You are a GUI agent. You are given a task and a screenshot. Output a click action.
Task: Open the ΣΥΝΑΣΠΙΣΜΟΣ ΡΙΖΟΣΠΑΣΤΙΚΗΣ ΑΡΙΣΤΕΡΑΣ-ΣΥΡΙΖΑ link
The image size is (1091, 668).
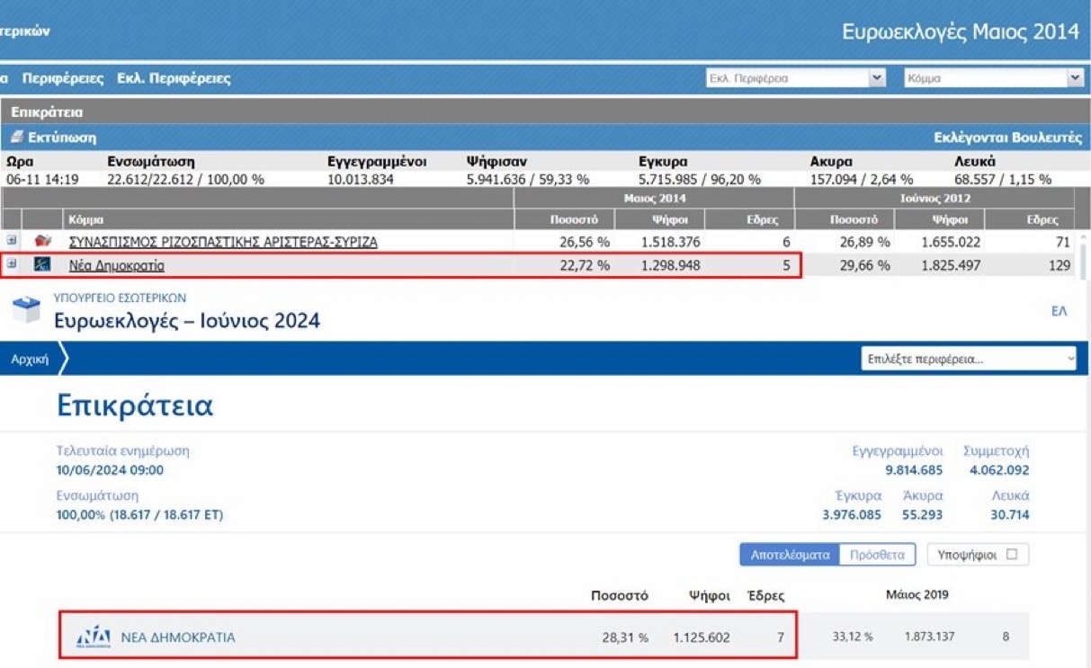223,242
